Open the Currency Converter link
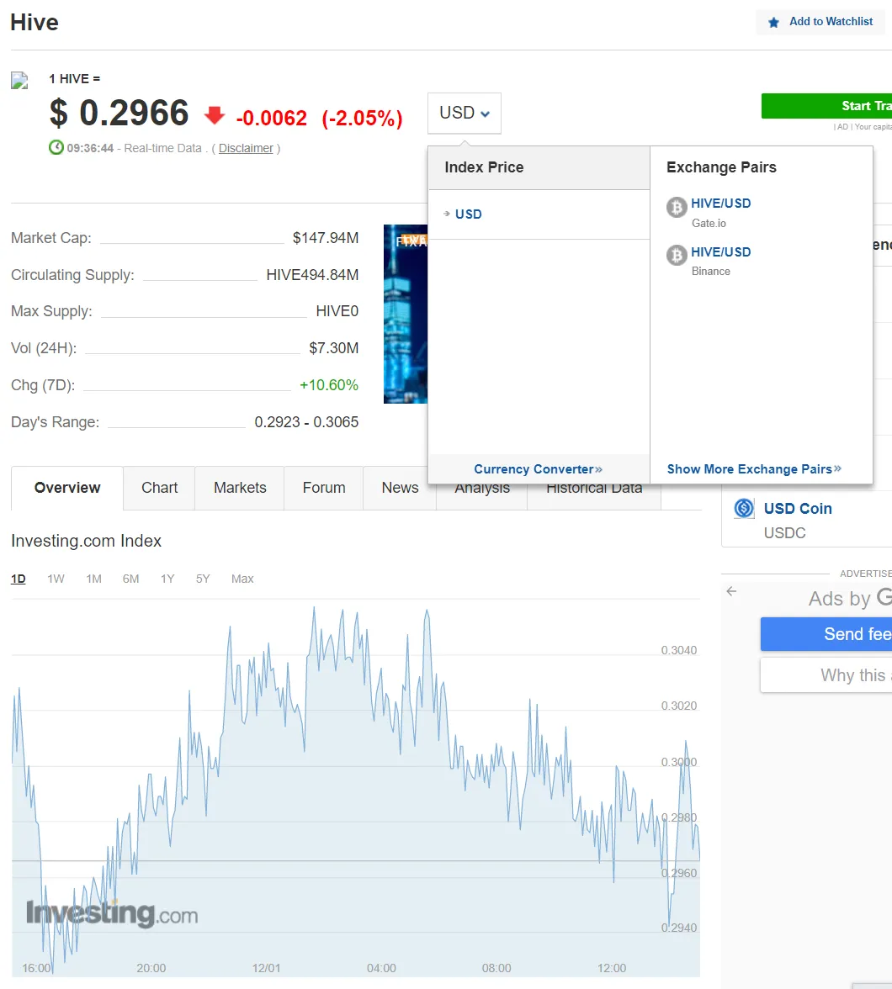This screenshot has width=892, height=989. tap(538, 469)
